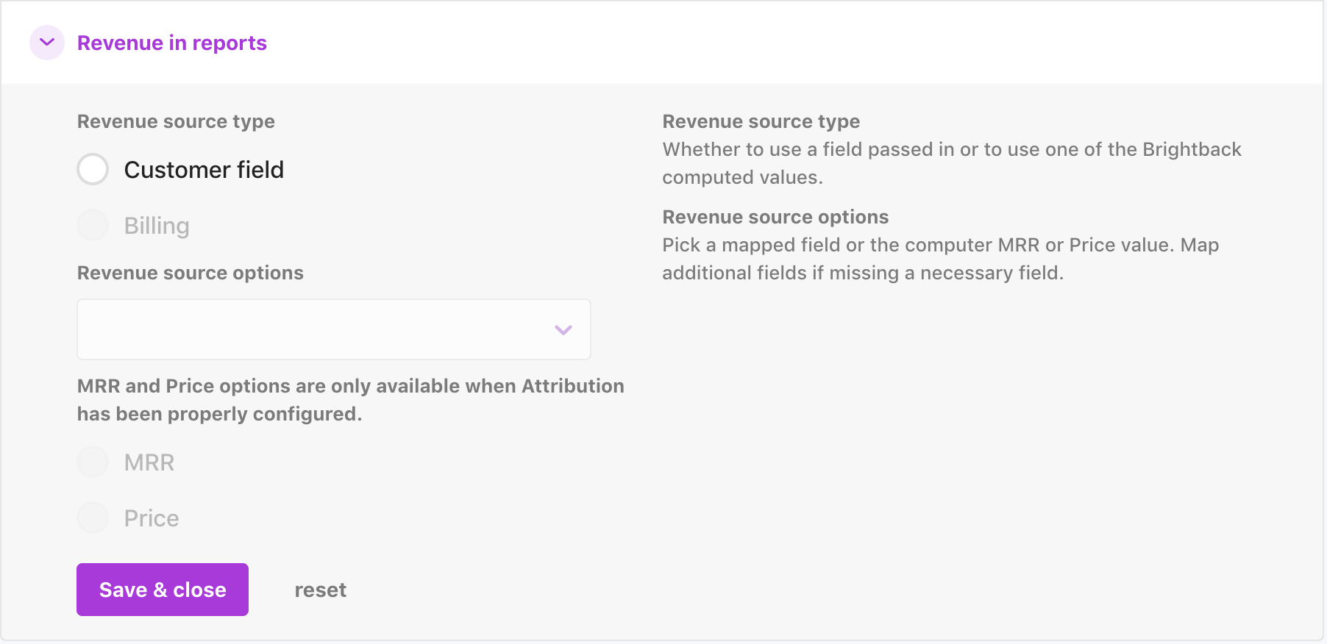Click the chevron arrow inside the dropdown

tap(563, 330)
